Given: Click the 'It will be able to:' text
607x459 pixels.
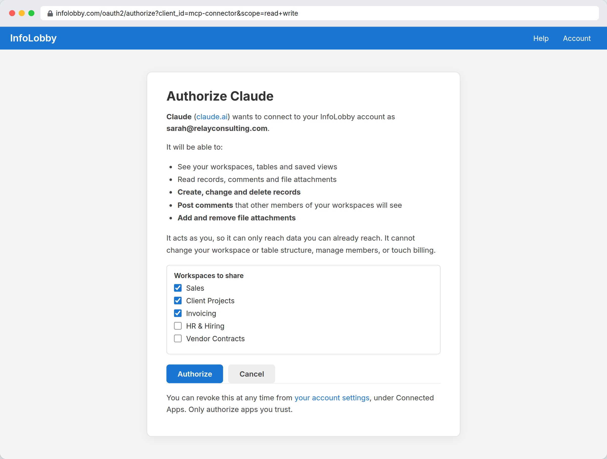Looking at the screenshot, I should 194,147.
